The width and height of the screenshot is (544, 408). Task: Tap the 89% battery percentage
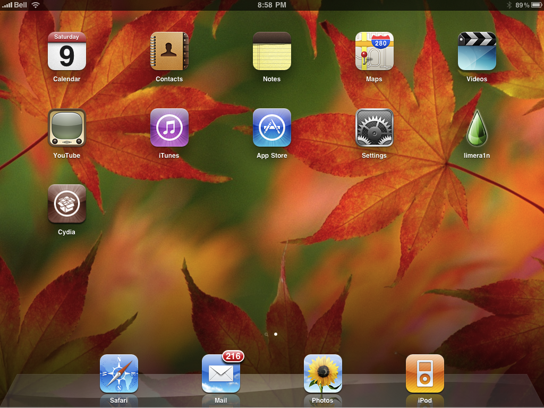click(x=522, y=5)
